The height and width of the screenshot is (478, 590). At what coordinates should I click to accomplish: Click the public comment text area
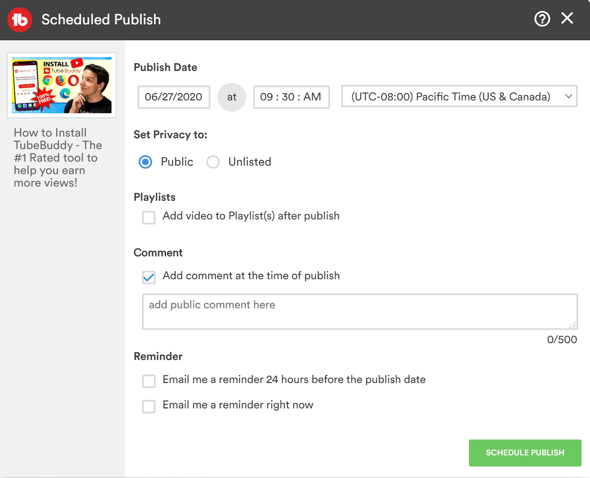[360, 312]
